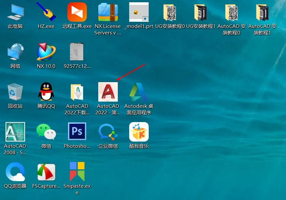Select the 酷我音乐 icon

coord(139,132)
